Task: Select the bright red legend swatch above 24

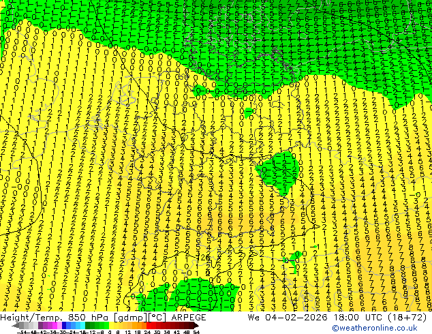Action: pyautogui.click(x=149, y=325)
